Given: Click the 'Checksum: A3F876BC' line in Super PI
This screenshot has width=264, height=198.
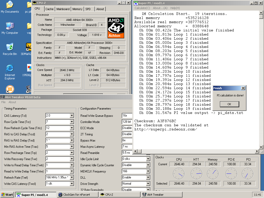Looking at the screenshot, I should coord(155,121).
